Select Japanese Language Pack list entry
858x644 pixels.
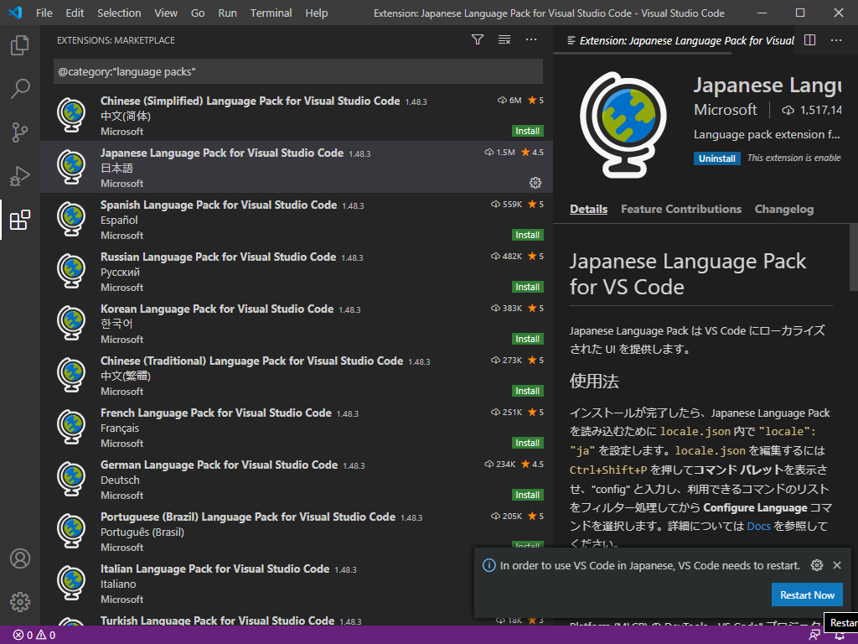[296, 167]
